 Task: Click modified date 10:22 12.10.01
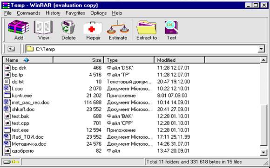[x=173, y=89]
